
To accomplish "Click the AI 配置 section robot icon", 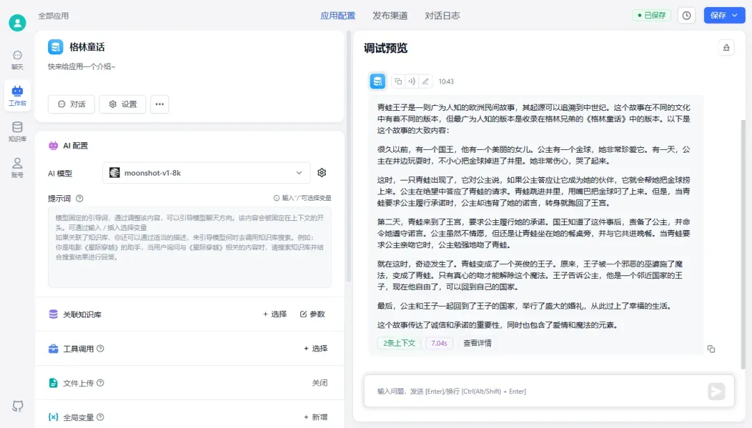I will tap(53, 146).
